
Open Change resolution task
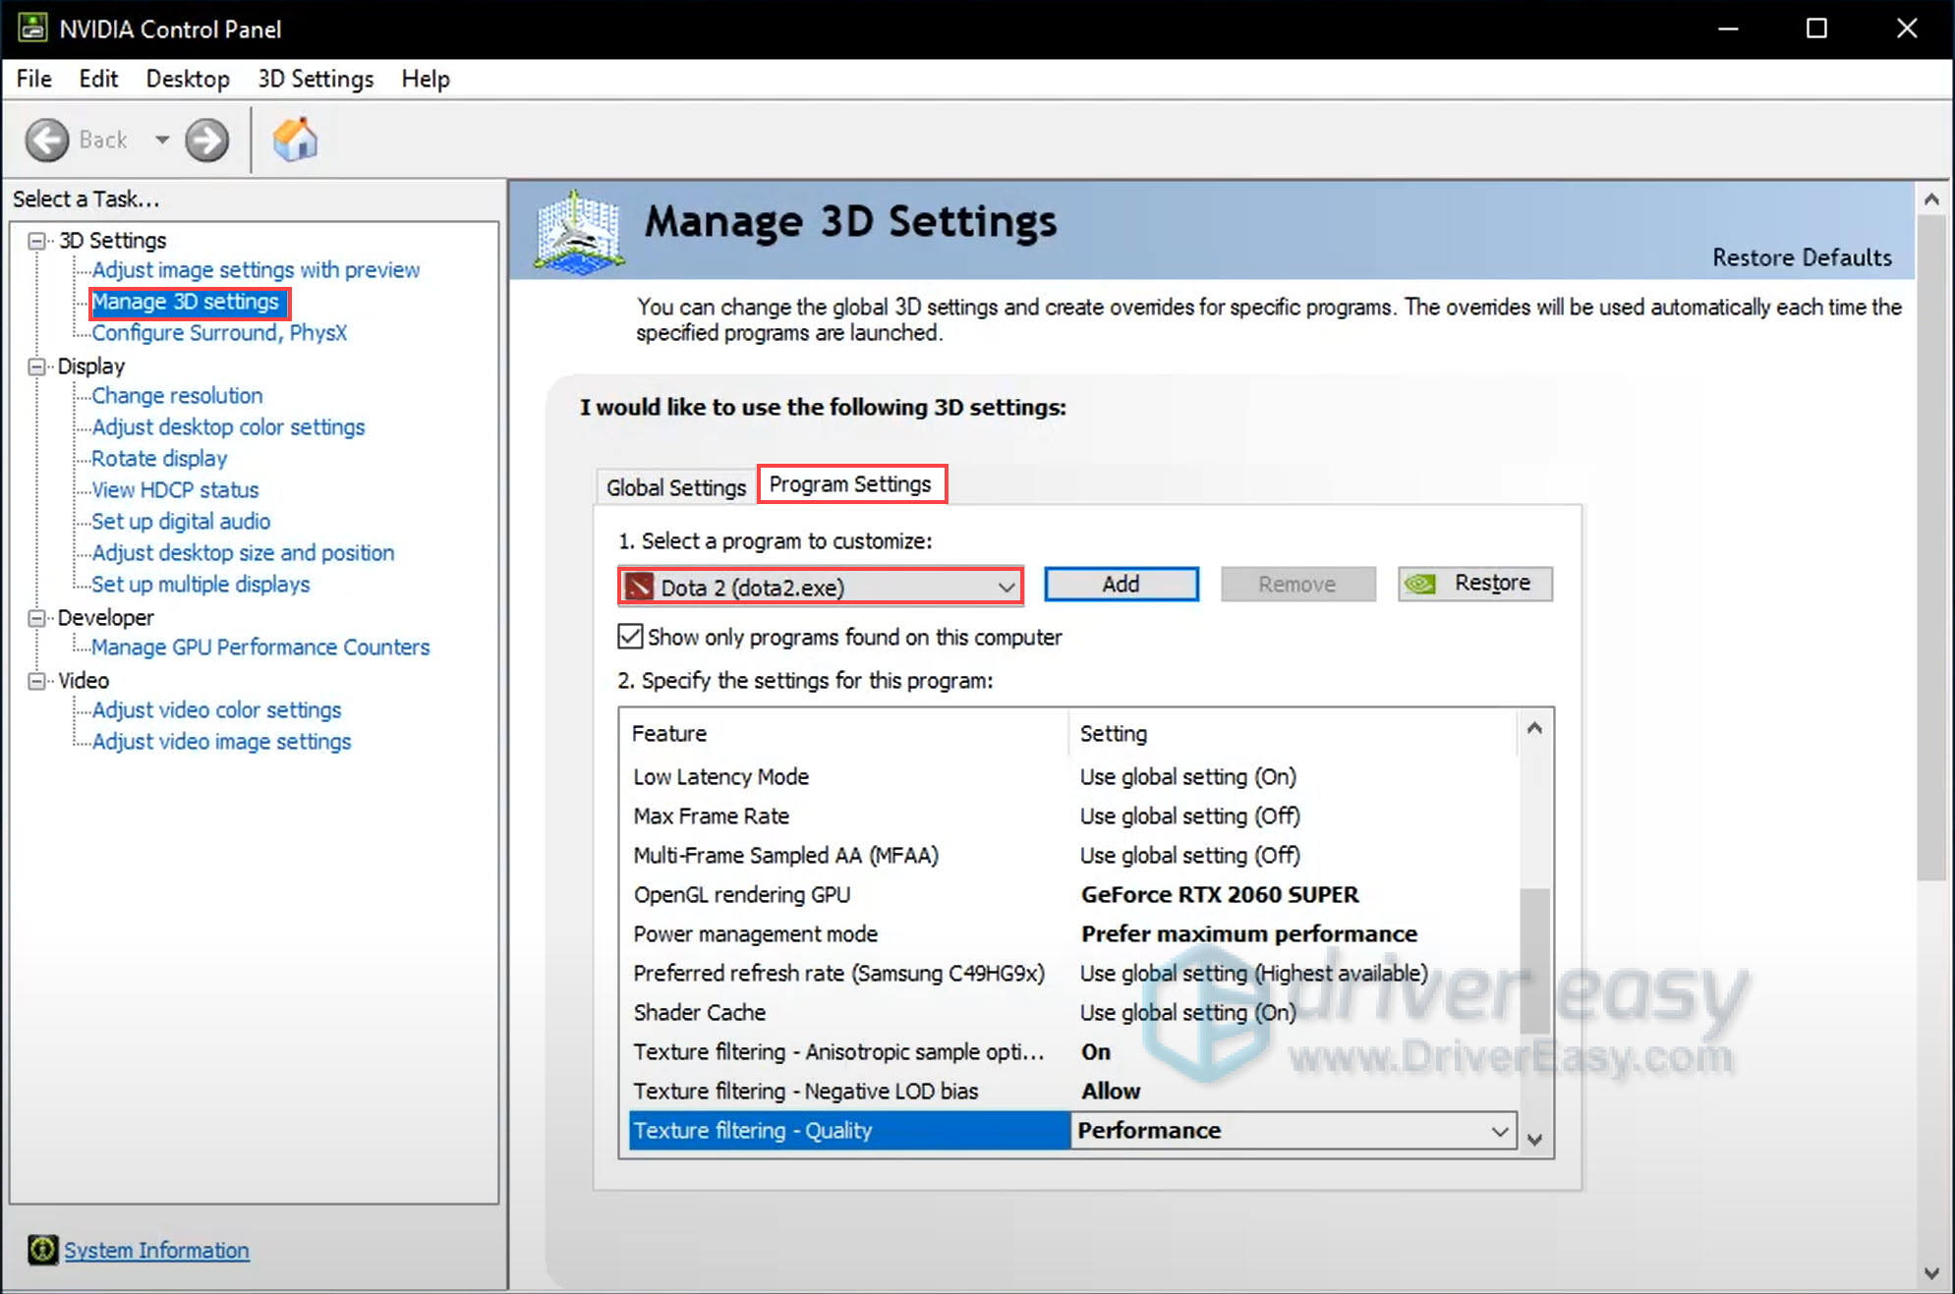tap(177, 396)
